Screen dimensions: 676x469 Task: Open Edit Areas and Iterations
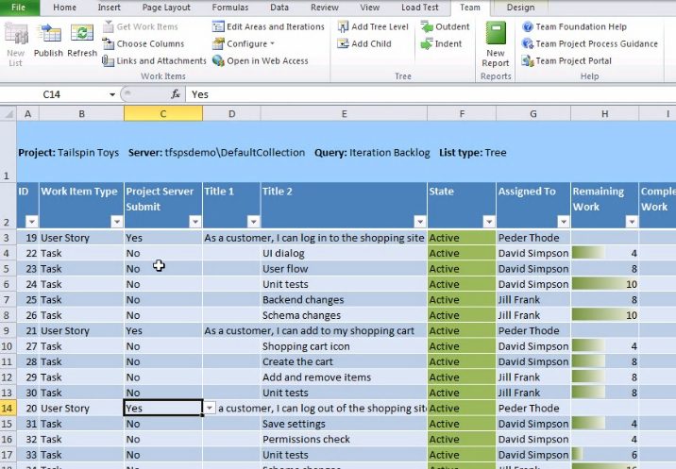click(x=268, y=26)
